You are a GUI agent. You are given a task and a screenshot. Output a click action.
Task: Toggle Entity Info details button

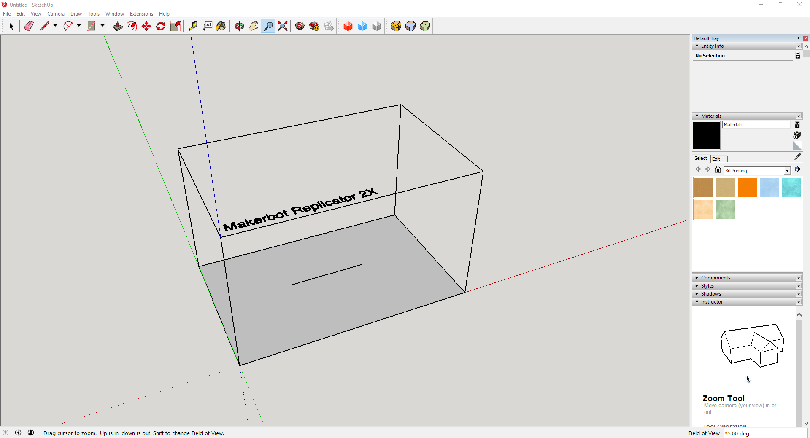[797, 56]
